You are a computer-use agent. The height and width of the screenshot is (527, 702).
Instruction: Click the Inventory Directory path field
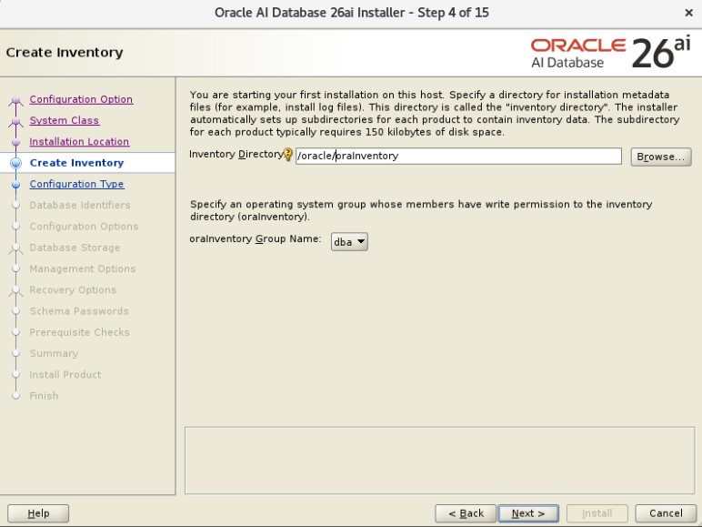(x=458, y=156)
